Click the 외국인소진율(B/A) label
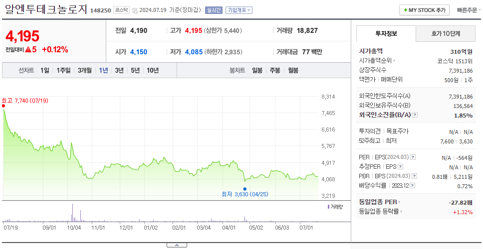This screenshot has width=483, height=249. click(x=385, y=115)
